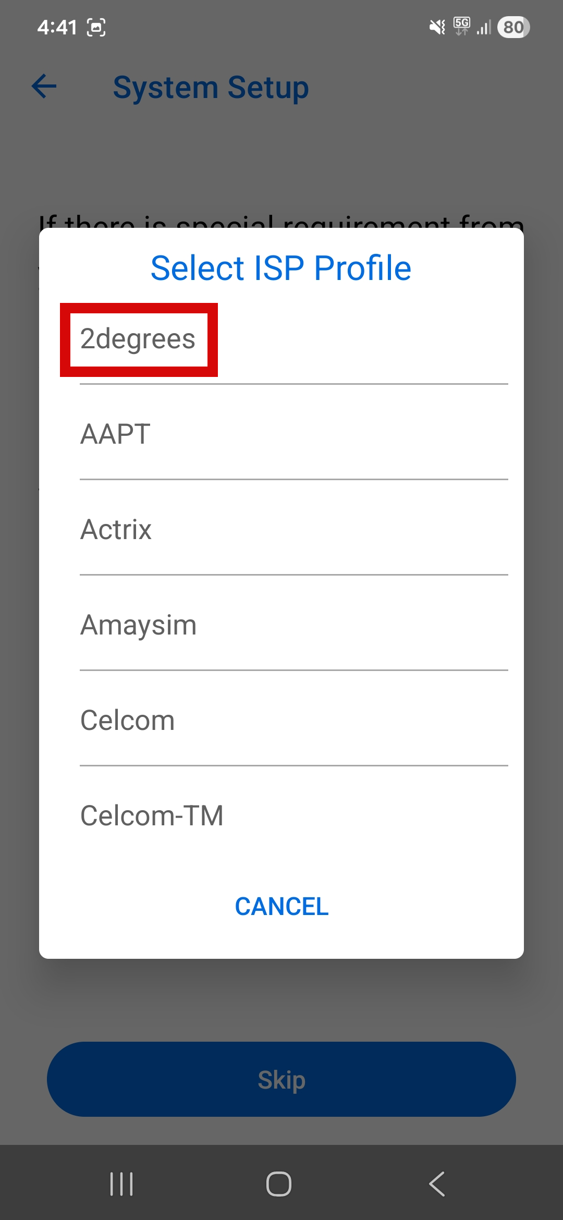Tap the System Setup title
The image size is (563, 1220).
point(211,87)
